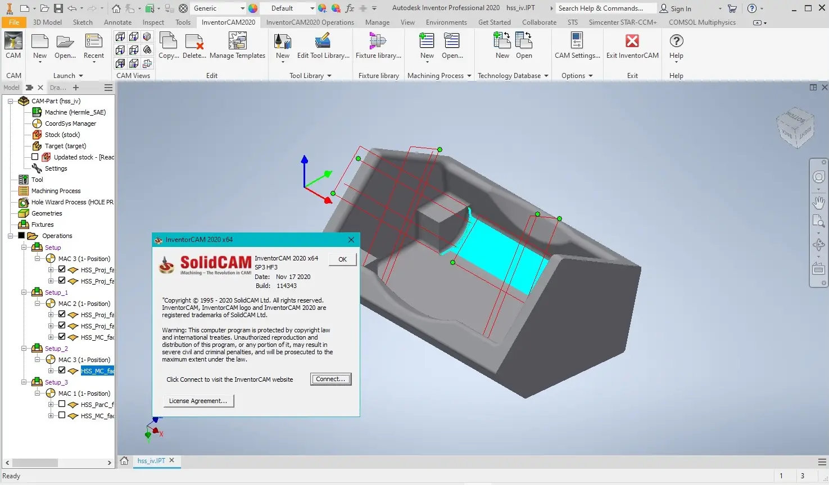This screenshot has width=829, height=485.
Task: Click the appearance color wheel swatch
Action: 253,8
